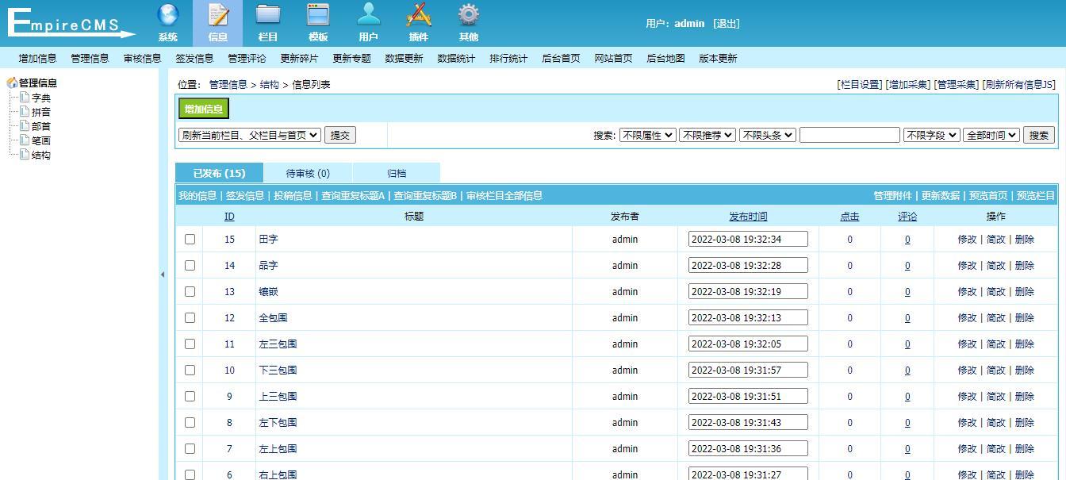Click the green 增加信息 button
Screen dimensions: 1066x480
click(x=204, y=109)
